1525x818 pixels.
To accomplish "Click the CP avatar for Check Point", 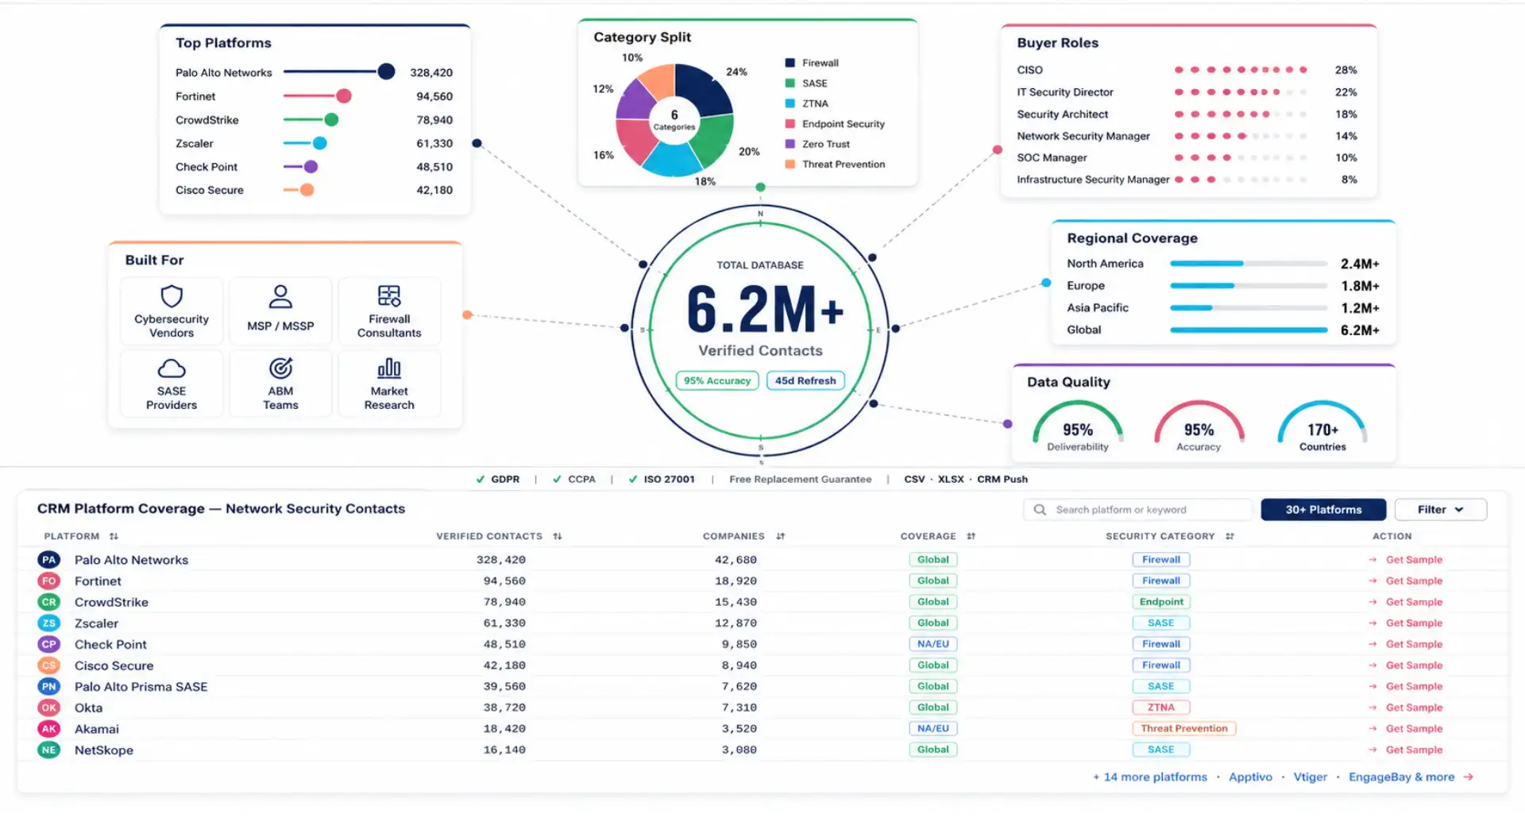I will 49,644.
